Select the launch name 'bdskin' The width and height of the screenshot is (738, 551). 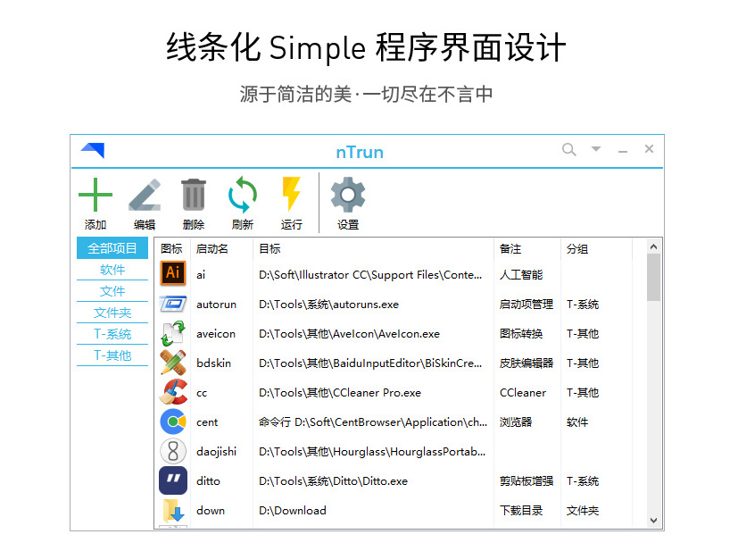coord(213,363)
